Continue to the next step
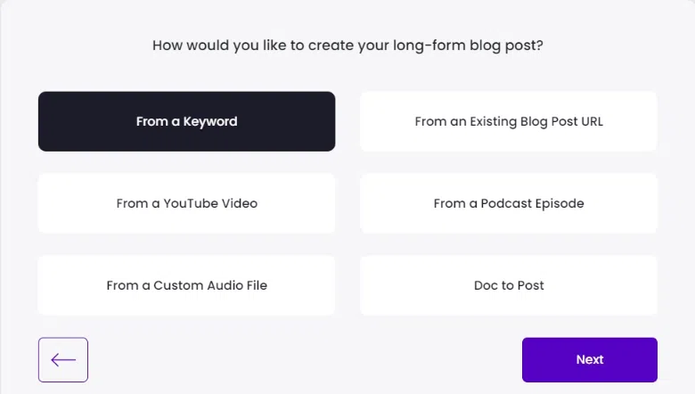695x394 pixels. point(589,360)
